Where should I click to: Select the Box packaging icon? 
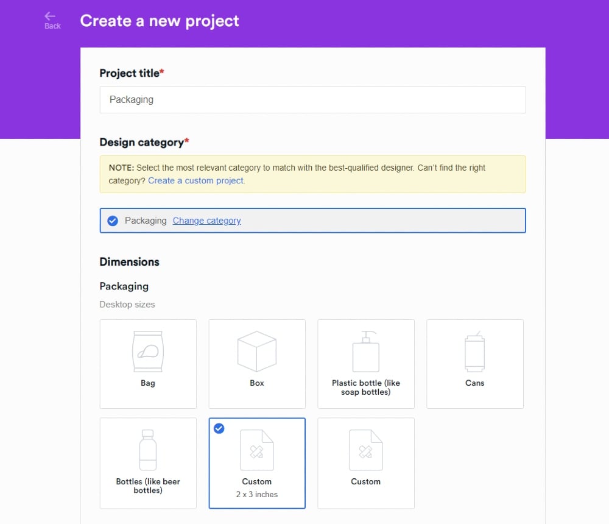pos(257,352)
